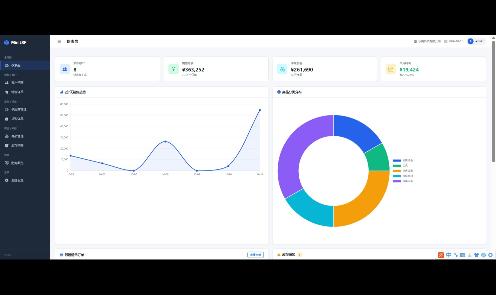Click the 本月利润 card chart icon
Screen dimensions: 496x295
pos(391,69)
